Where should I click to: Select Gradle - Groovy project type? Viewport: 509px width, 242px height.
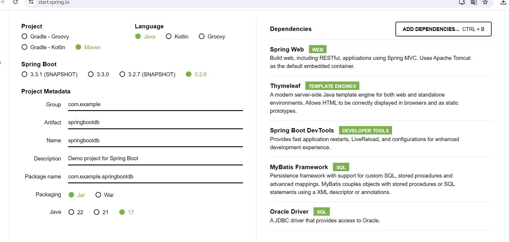25,36
